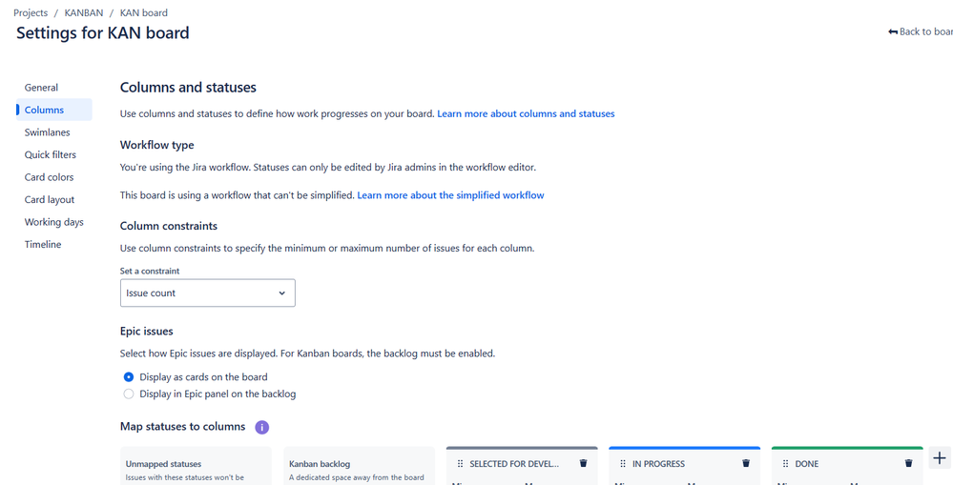Open the Swimlanes settings section

pos(48,132)
